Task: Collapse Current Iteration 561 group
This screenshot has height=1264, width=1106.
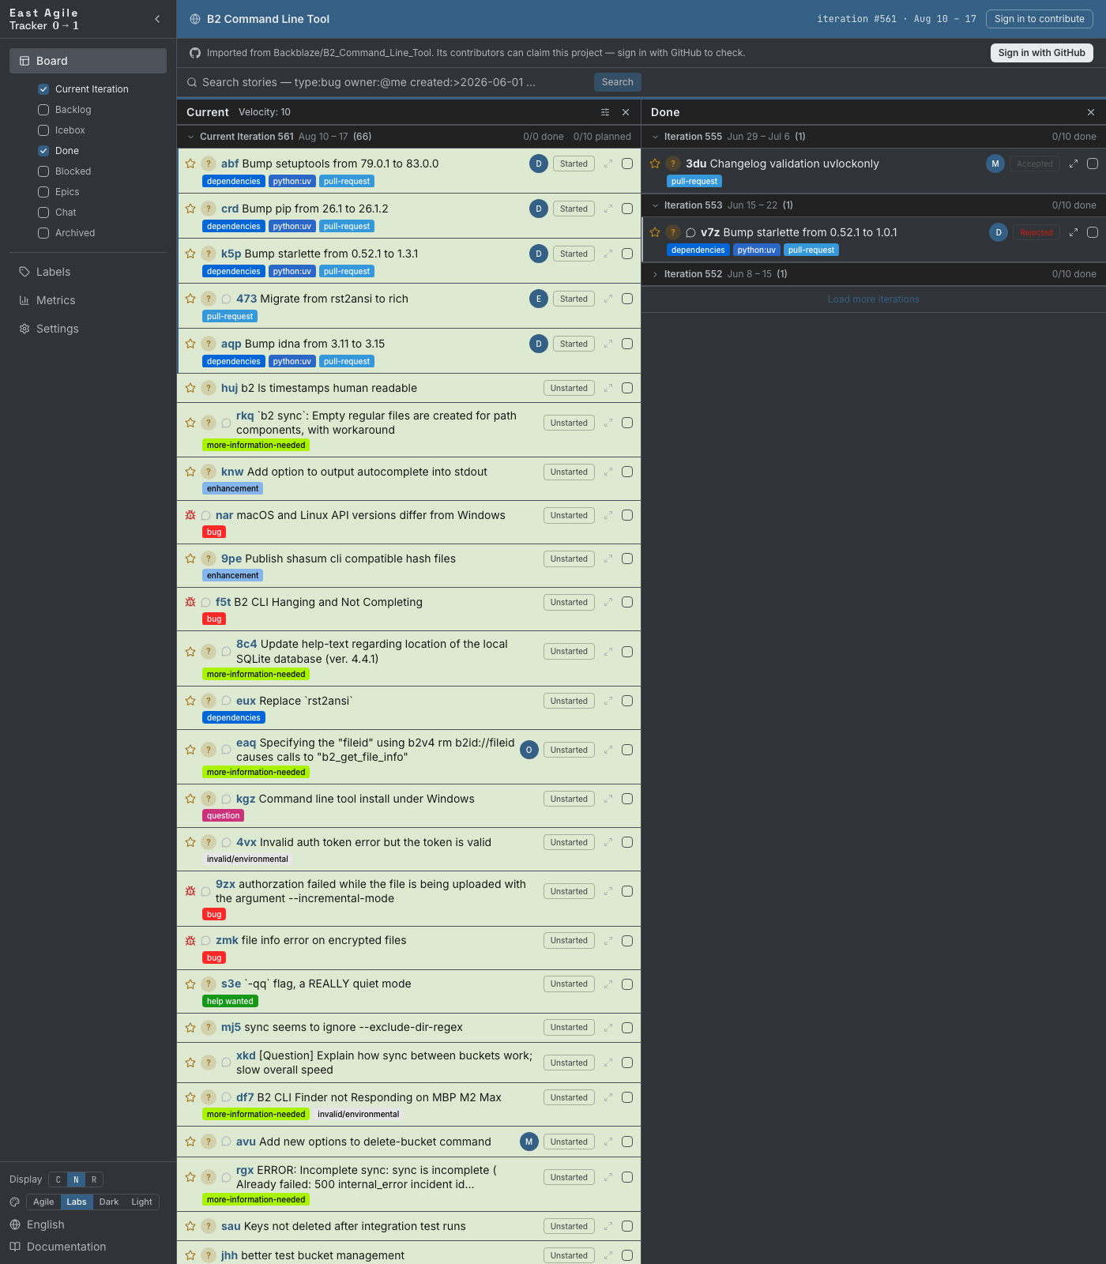Action: point(190,137)
